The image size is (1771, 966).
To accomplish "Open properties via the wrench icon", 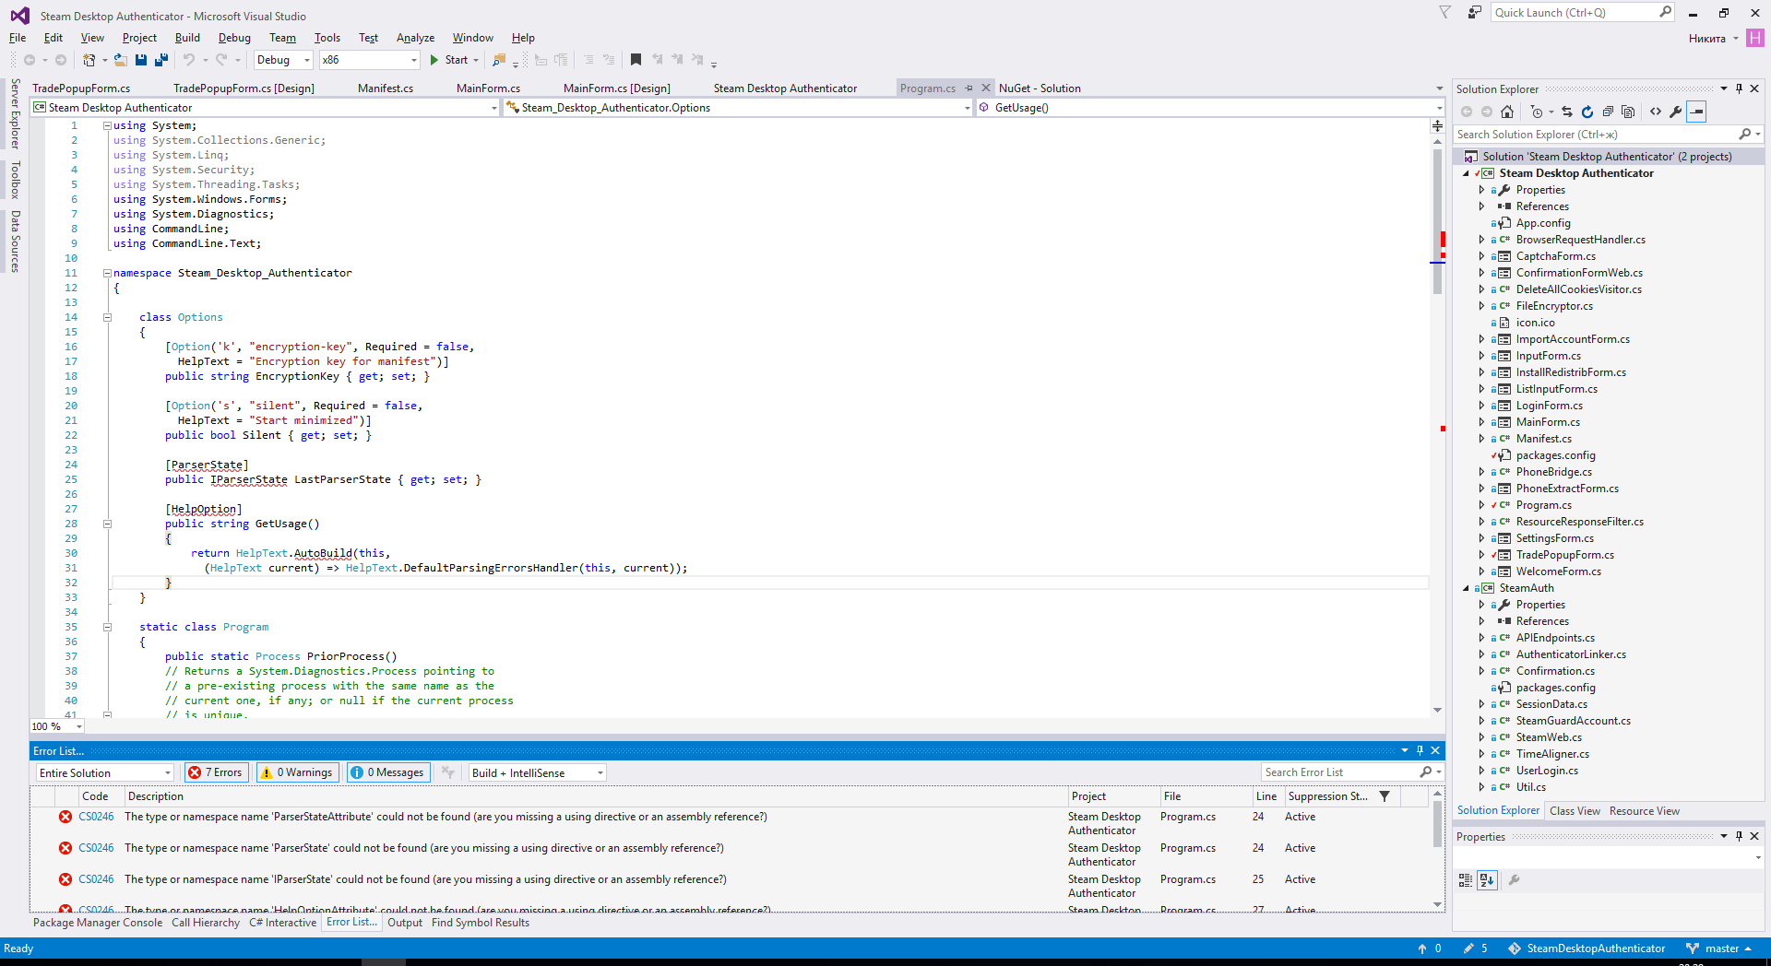I will click(1676, 112).
